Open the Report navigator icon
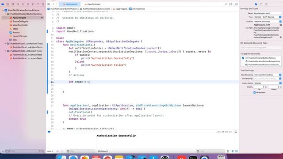The height and width of the screenshot is (159, 283). tap(43, 4)
